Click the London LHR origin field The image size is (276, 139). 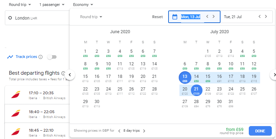click(37, 18)
